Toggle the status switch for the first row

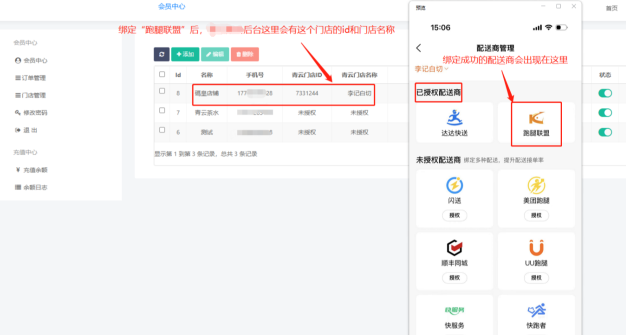coord(605,93)
